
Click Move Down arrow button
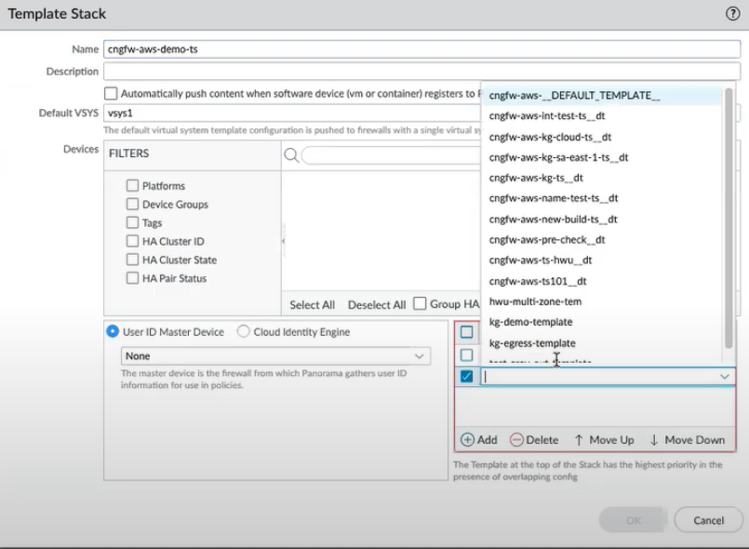click(688, 439)
